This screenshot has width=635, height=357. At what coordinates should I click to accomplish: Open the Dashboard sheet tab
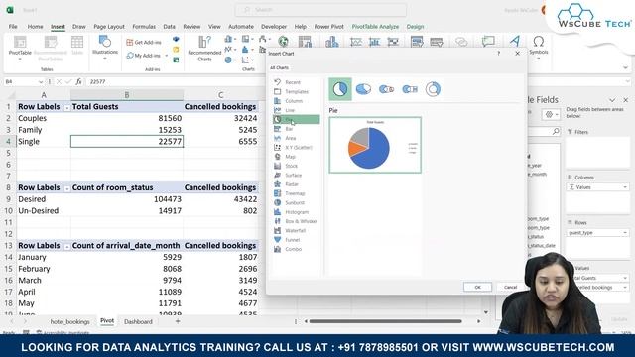138,322
